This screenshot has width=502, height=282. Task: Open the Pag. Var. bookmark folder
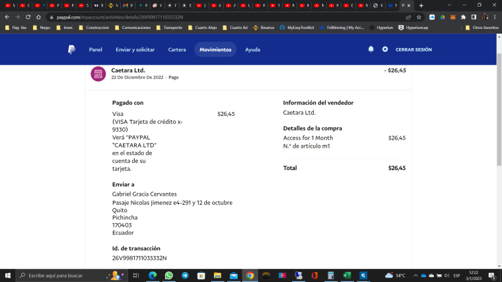(16, 28)
